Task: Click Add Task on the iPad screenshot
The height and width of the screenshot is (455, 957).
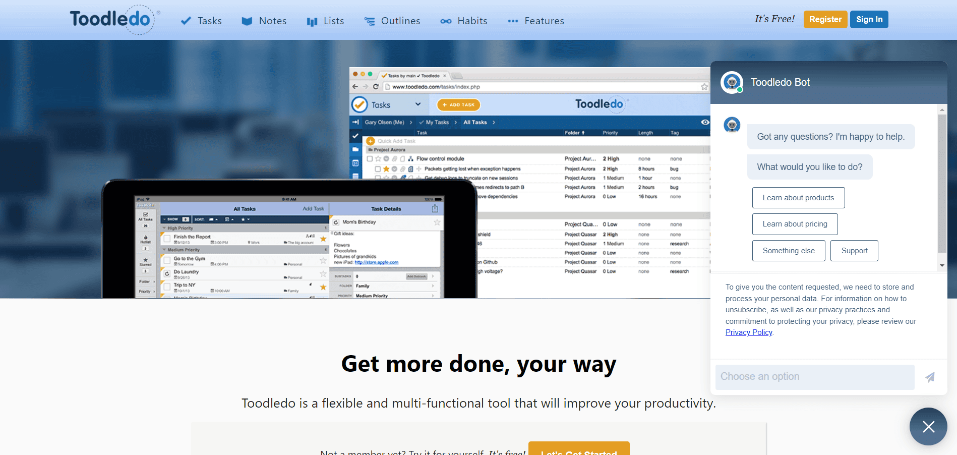Action: [313, 209]
